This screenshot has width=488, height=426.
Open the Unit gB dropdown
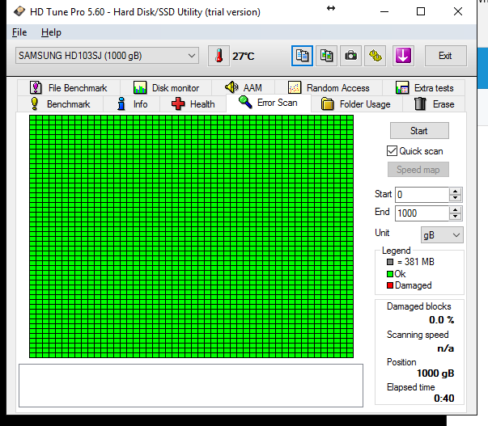pos(442,234)
